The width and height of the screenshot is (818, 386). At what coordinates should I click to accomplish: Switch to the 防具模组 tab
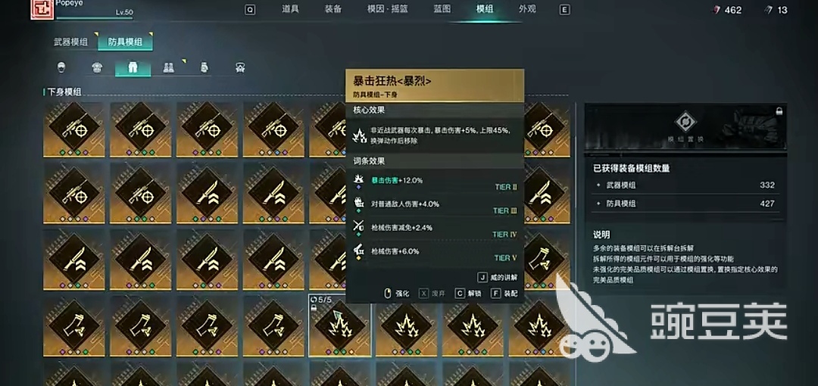[125, 42]
